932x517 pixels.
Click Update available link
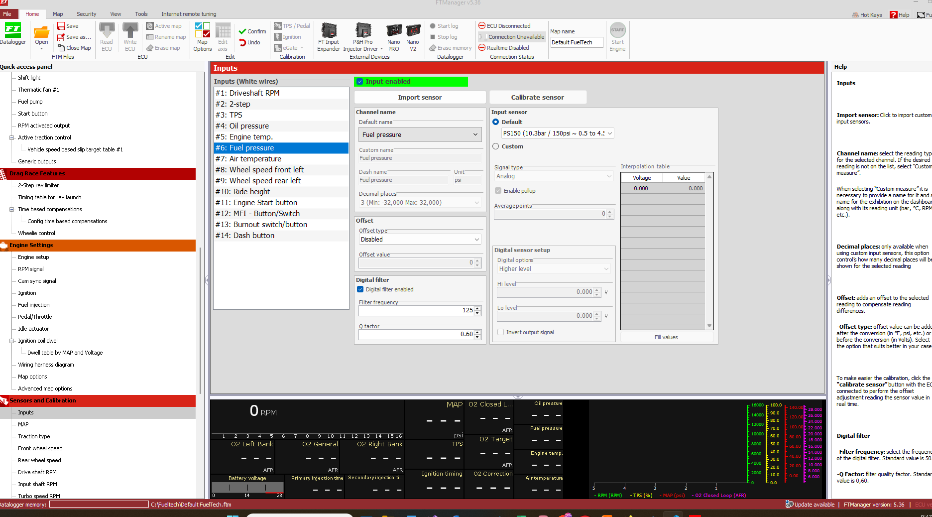coord(810,505)
